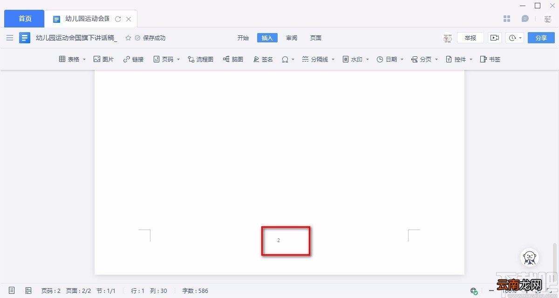Insert a table with 表格 tool

[x=69, y=59]
